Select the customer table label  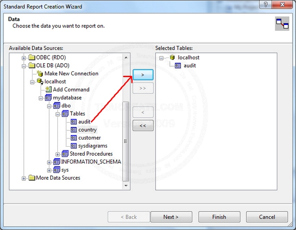[89, 138]
